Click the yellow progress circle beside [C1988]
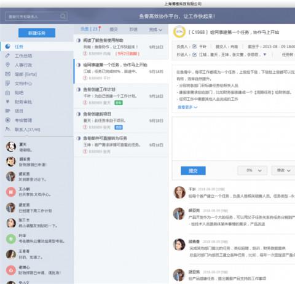This screenshot has height=284, width=295. (179, 32)
